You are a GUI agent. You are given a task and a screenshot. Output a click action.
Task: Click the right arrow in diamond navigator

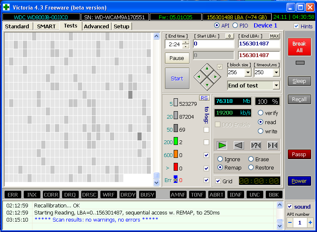pos(215,77)
